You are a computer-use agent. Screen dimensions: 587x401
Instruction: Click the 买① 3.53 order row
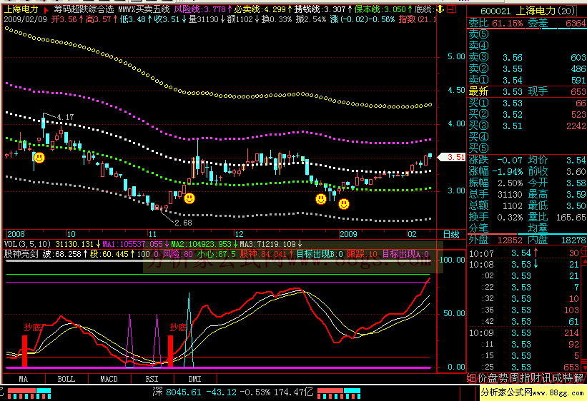tap(527, 103)
